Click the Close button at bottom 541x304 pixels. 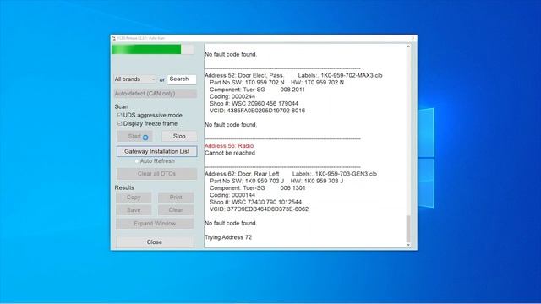155,242
